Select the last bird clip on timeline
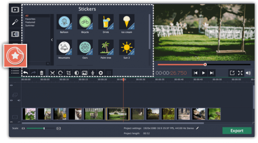Viewport: 258px width, 143px height. (214, 114)
